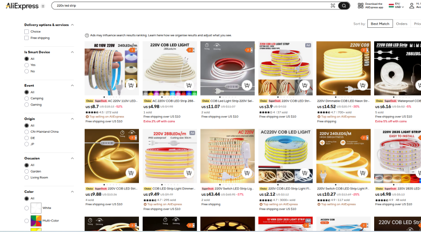421x232 pixels.
Task: Click the QR code app download icon
Action: coord(360,6)
